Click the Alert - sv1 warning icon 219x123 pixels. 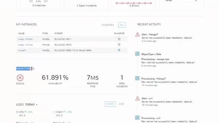[138, 98]
